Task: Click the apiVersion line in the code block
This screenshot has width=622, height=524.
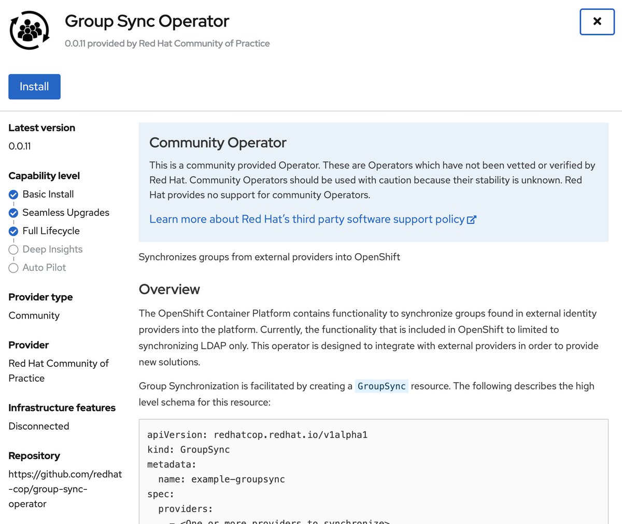Action: (258, 435)
